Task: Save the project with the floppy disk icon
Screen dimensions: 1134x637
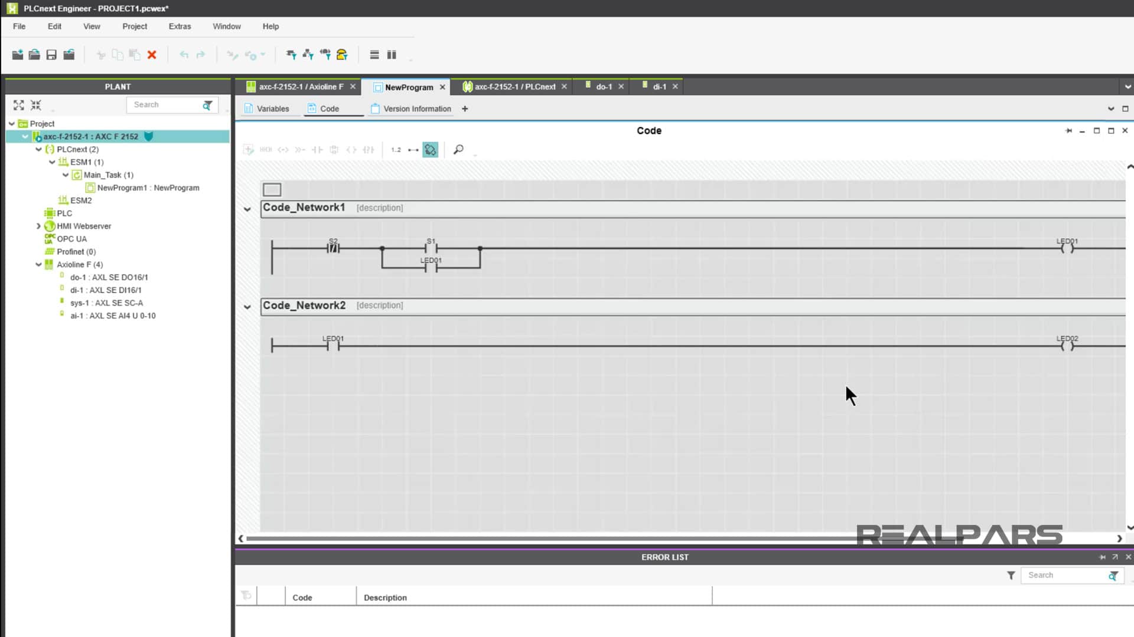Action: (51, 55)
